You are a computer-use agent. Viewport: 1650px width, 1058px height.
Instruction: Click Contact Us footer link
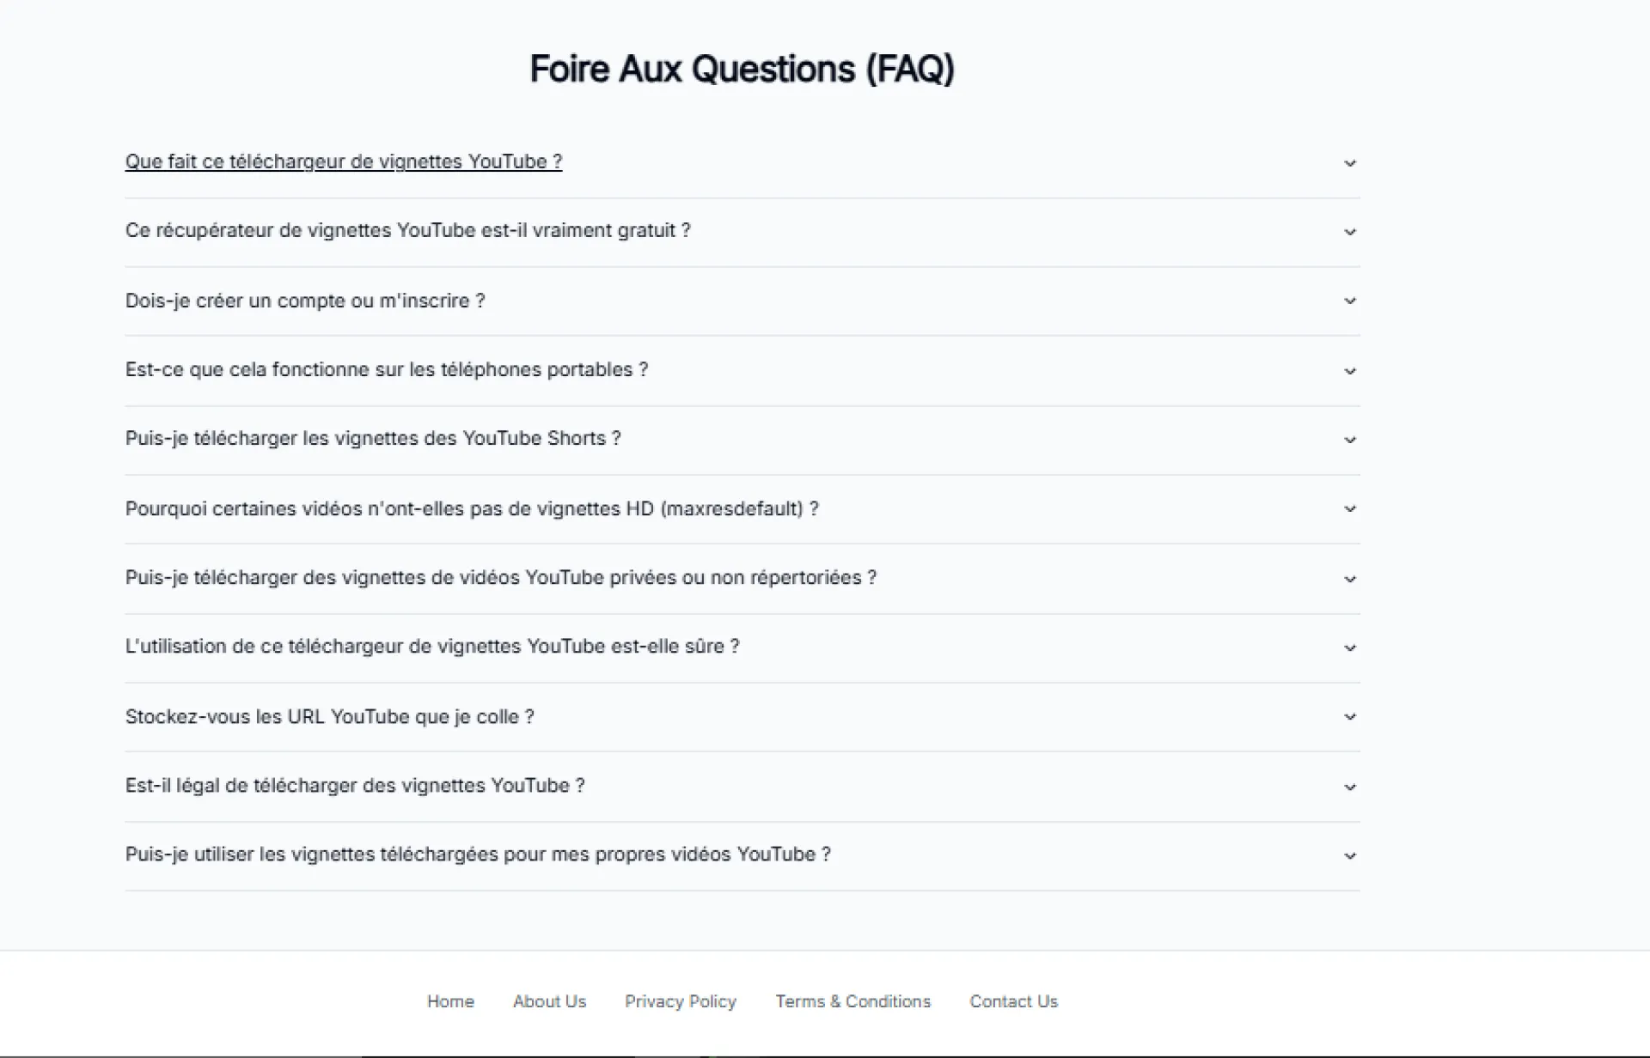[1013, 1001]
